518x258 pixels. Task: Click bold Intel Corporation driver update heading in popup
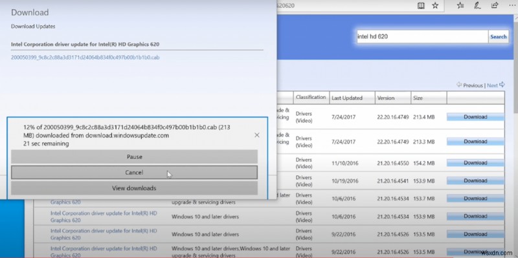tap(85, 44)
